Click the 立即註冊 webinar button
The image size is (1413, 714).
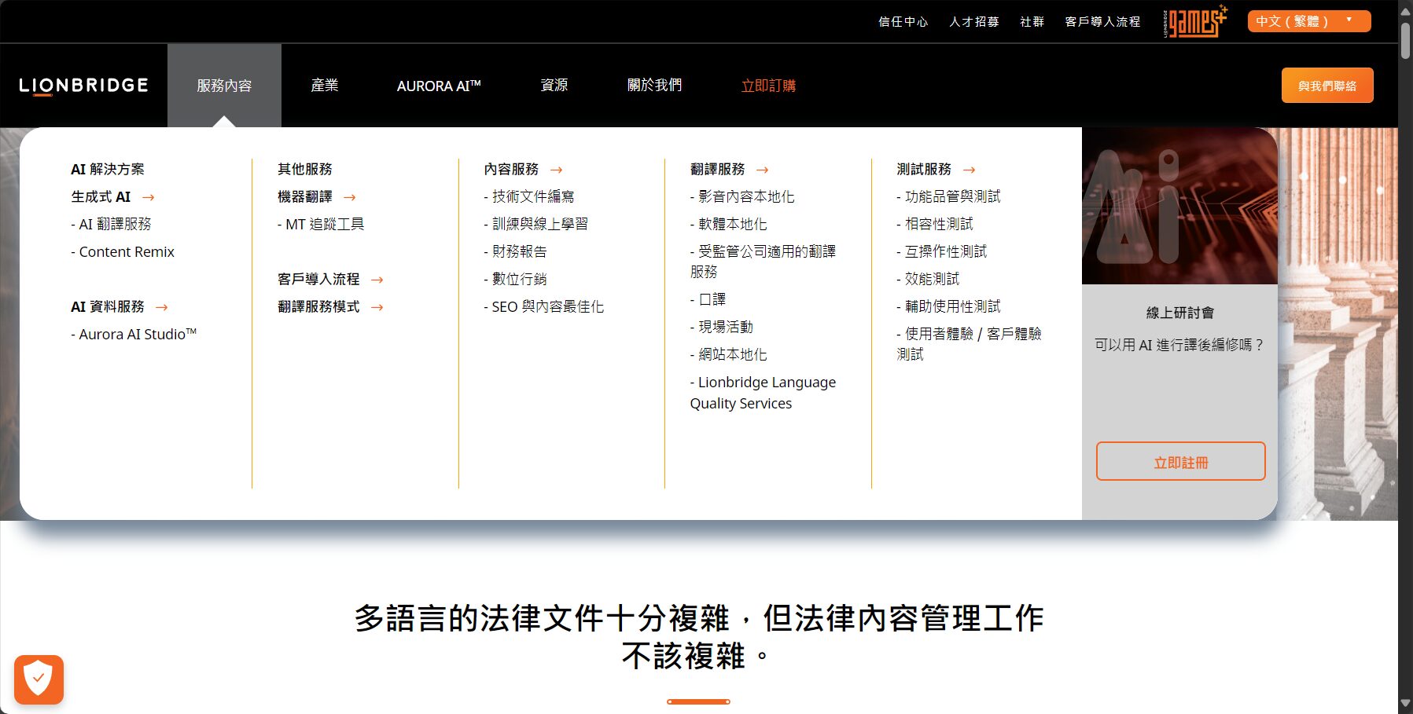pyautogui.click(x=1180, y=462)
